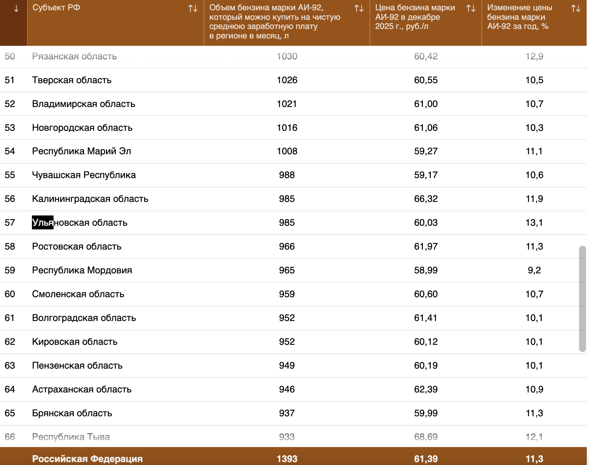589x465 pixels.
Task: Click rank number 60 for Смоленская область
Action: [10, 294]
